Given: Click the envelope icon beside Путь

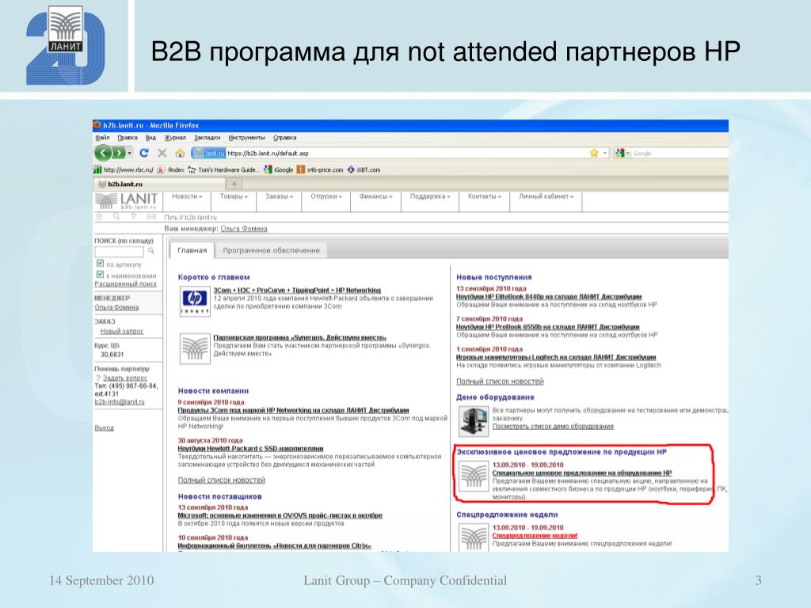Looking at the screenshot, I should (x=151, y=217).
